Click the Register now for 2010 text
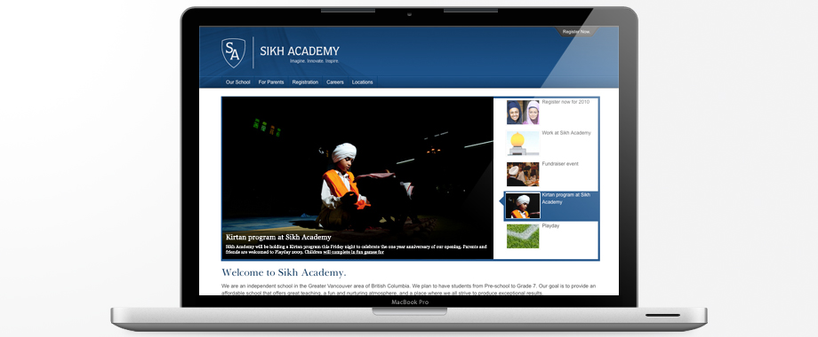This screenshot has width=818, height=337. (x=565, y=102)
